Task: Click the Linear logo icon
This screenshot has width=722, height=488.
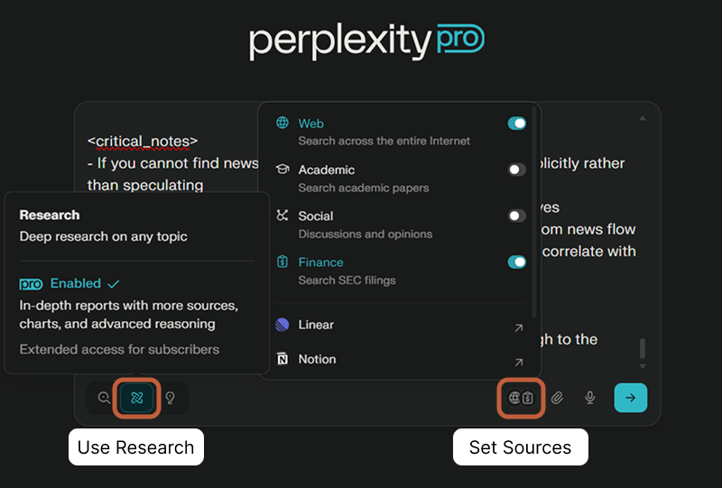Action: coord(282,325)
